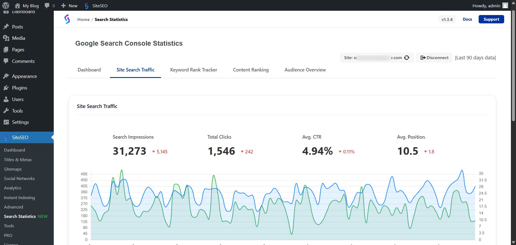Click the Plugins plug icon

point(6,88)
